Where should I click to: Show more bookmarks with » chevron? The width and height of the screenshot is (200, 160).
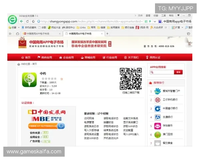(x=166, y=27)
